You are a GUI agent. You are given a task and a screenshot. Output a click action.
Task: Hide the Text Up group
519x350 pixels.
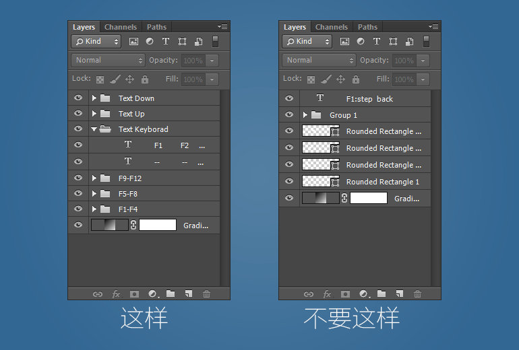(x=78, y=113)
